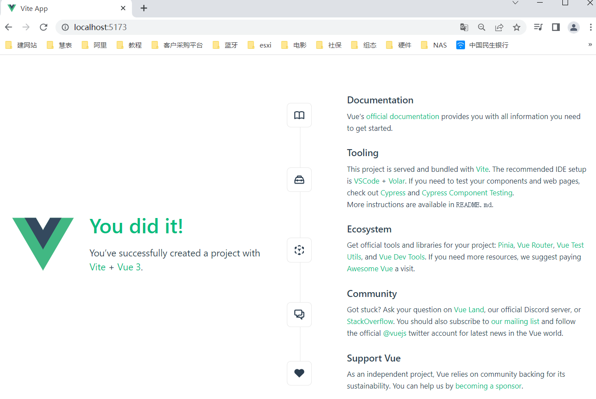Close the Vite App tab
Image resolution: width=596 pixels, height=399 pixels.
pos(123,8)
